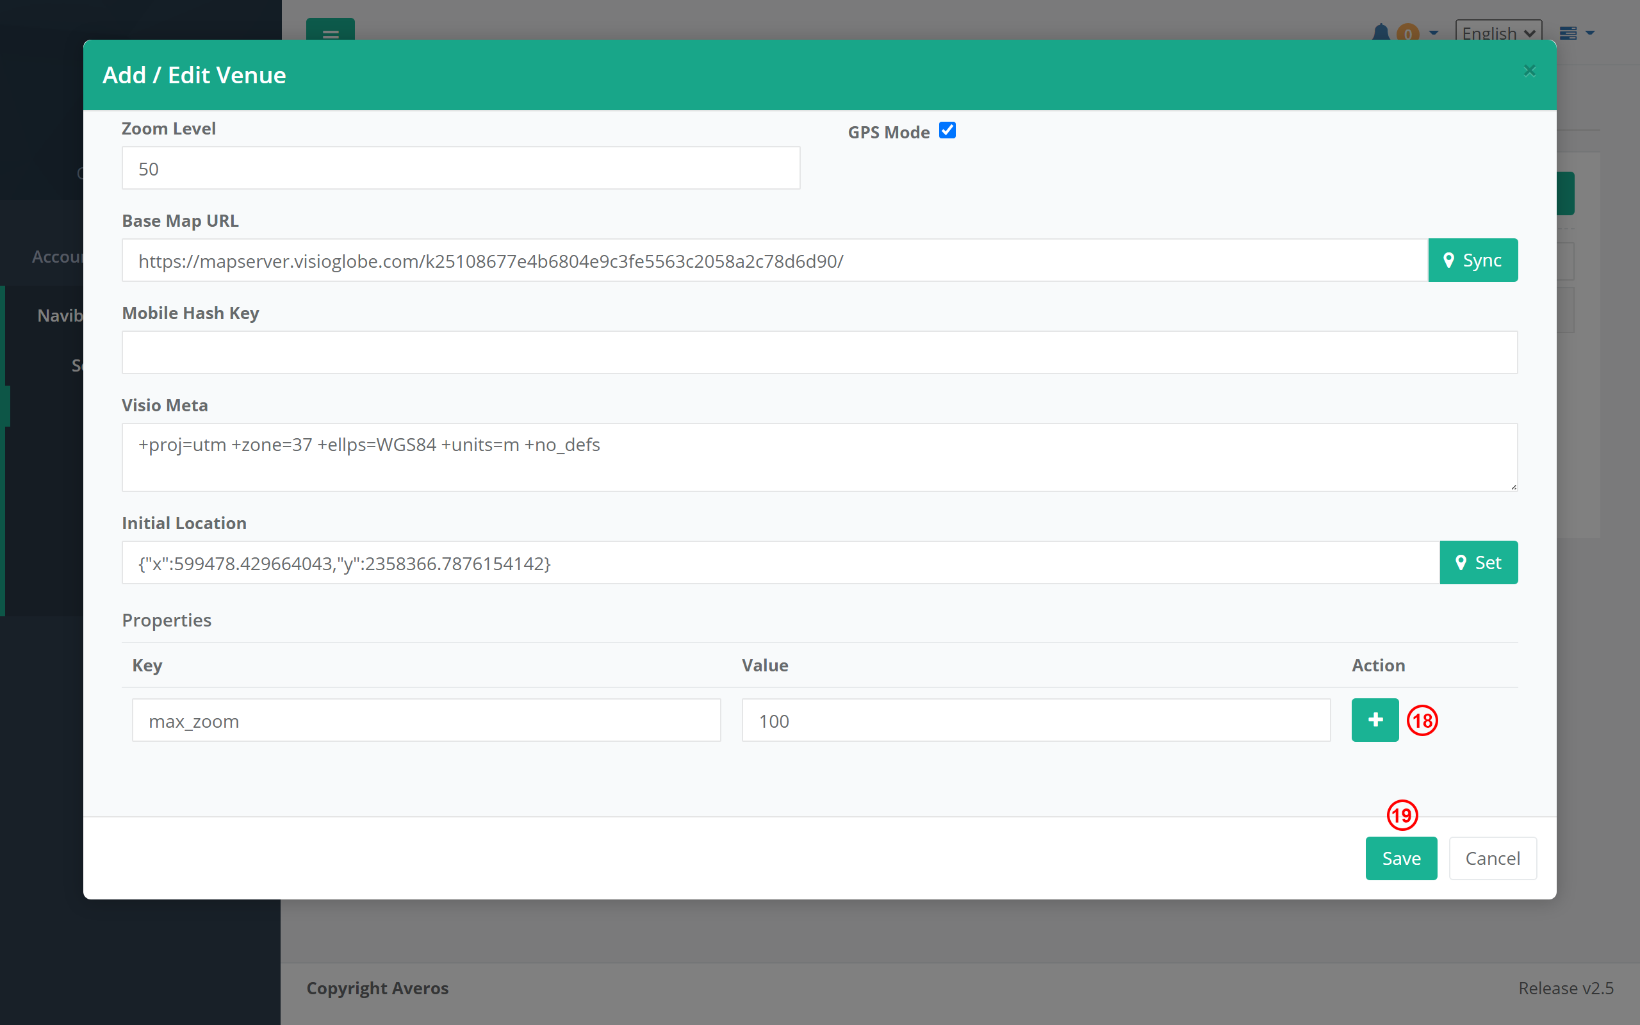1640x1025 pixels.
Task: Click the Zoom Level input field
Action: [x=460, y=168]
